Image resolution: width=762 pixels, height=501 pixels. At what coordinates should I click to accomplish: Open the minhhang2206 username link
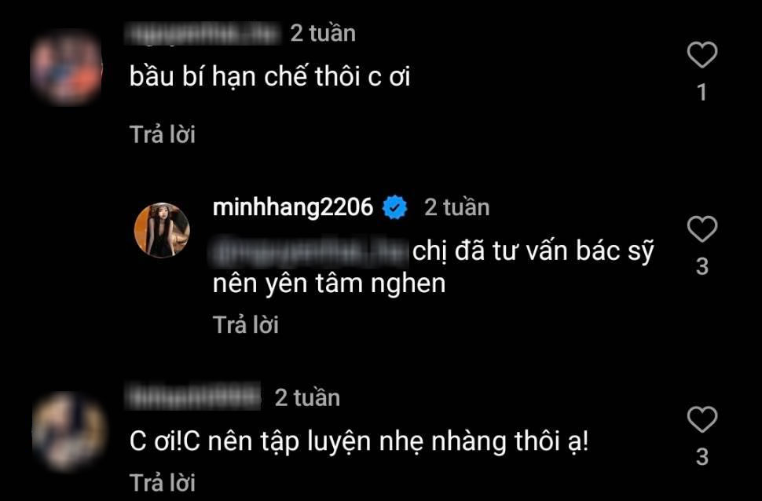(x=293, y=207)
